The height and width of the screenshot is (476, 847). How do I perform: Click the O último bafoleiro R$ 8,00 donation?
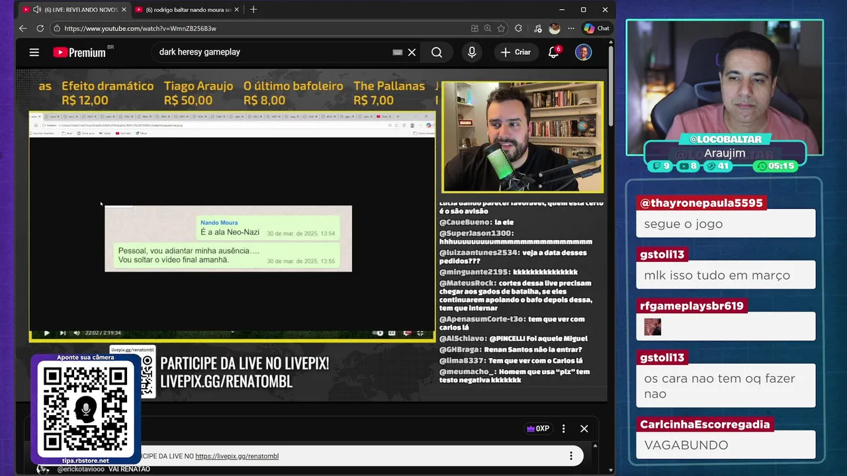(x=293, y=93)
